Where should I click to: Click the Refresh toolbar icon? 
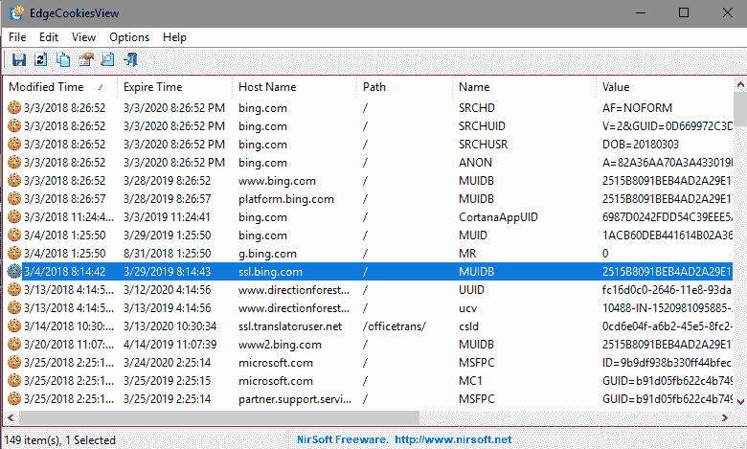click(x=41, y=59)
